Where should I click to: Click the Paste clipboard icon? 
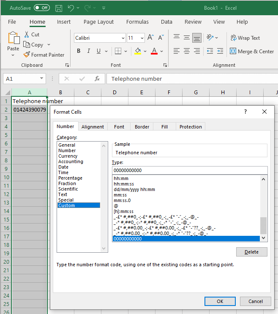point(14,38)
